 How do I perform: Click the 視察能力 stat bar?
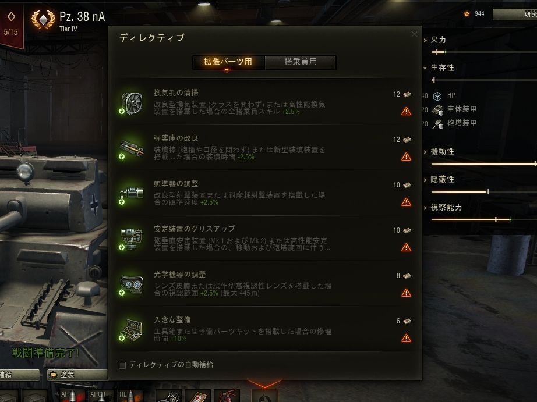(484, 220)
